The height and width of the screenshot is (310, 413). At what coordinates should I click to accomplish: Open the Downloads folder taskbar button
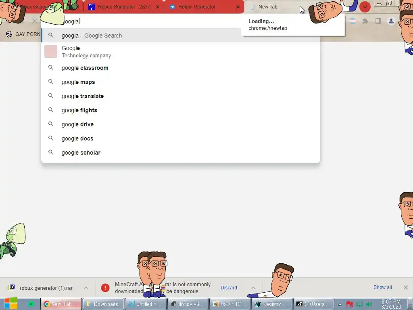click(x=103, y=304)
